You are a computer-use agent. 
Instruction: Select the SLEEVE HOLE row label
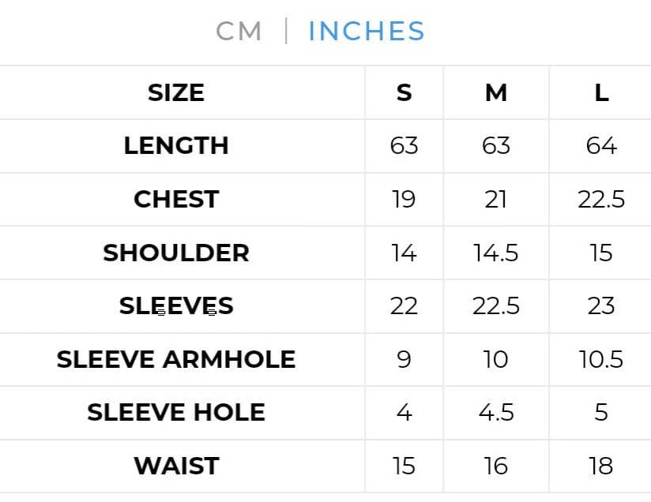(176, 413)
